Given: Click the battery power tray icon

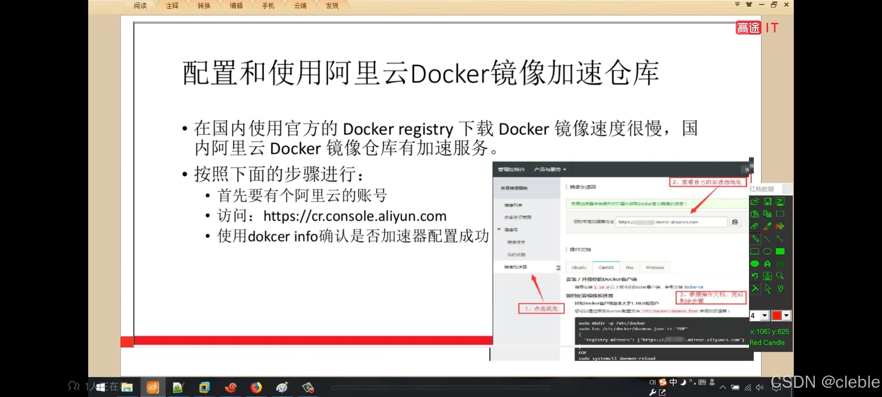Looking at the screenshot, I should coord(735,387).
